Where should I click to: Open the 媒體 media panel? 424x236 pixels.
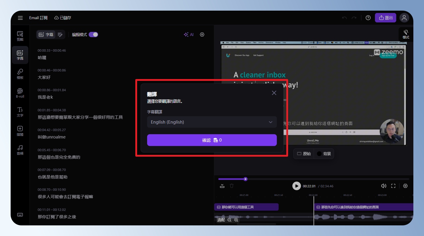[20, 131]
